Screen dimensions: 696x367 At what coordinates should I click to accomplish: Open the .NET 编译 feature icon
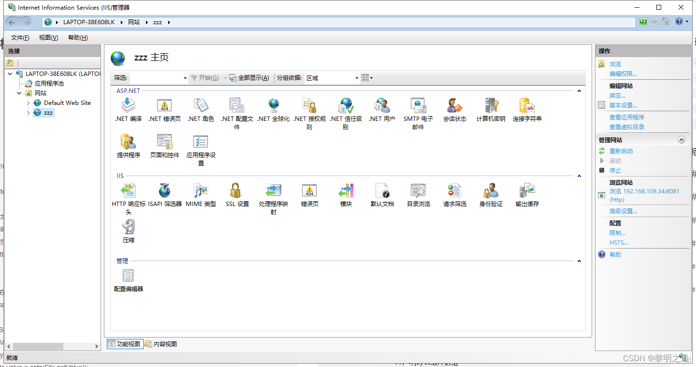click(x=128, y=105)
